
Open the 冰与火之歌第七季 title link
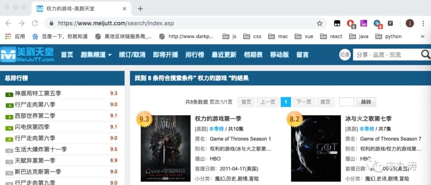pos(368,119)
